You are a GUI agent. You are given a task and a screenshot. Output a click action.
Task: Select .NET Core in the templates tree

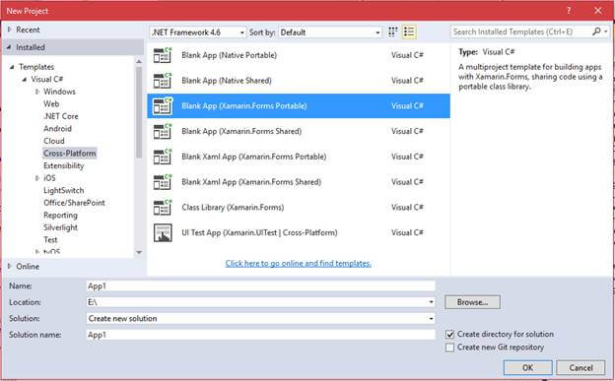click(x=61, y=116)
